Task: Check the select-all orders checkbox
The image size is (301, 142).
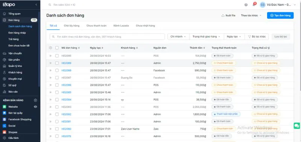Action: 57,48
